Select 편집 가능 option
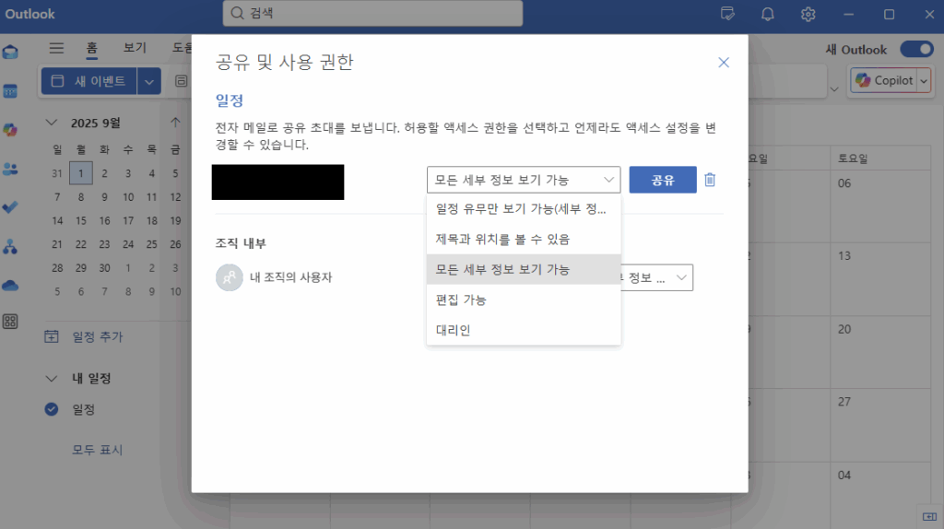944x529 pixels. [x=524, y=300]
